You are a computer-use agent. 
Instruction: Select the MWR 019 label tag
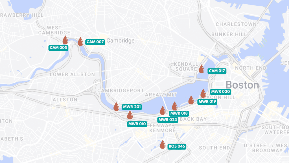pos(207,102)
